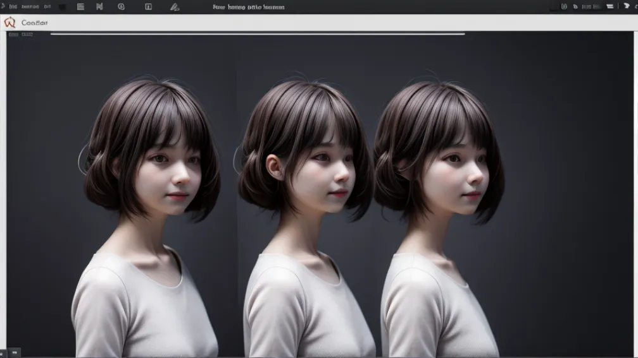
Task: Open the stacked bars menu icon
Action: (x=610, y=6)
